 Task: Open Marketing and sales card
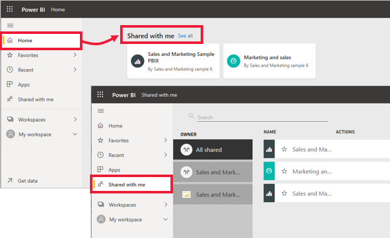[x=269, y=61]
